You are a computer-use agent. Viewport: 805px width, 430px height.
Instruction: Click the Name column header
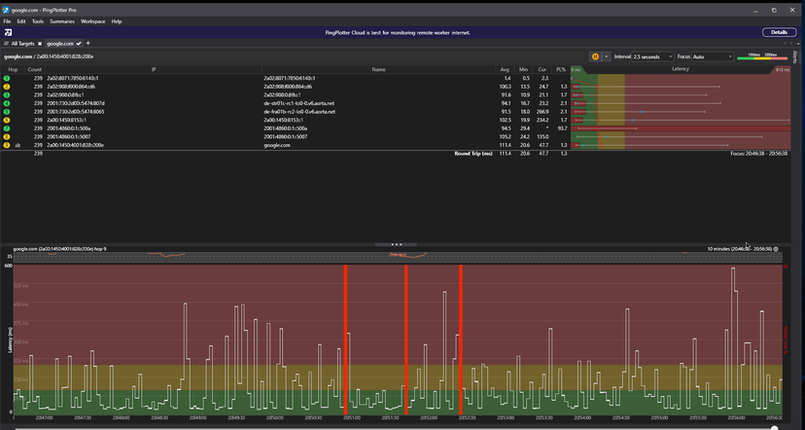pyautogui.click(x=379, y=69)
